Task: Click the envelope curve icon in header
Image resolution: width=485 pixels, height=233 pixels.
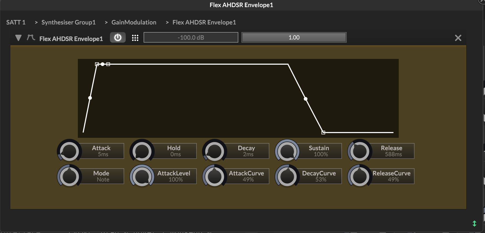Action: [31, 38]
